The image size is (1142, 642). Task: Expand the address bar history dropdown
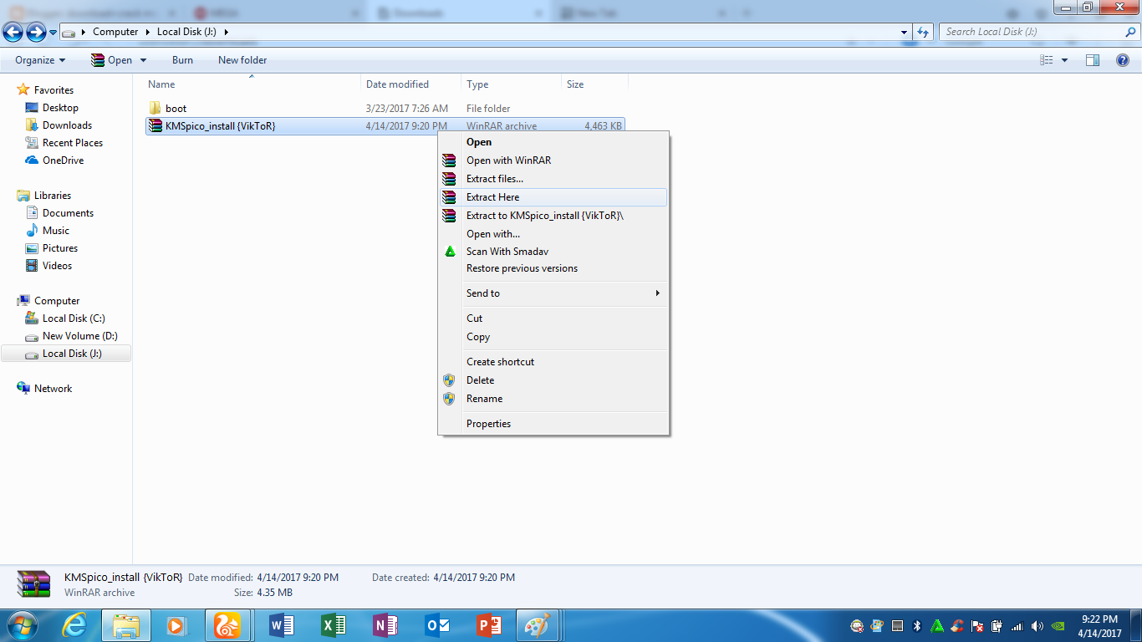[905, 32]
